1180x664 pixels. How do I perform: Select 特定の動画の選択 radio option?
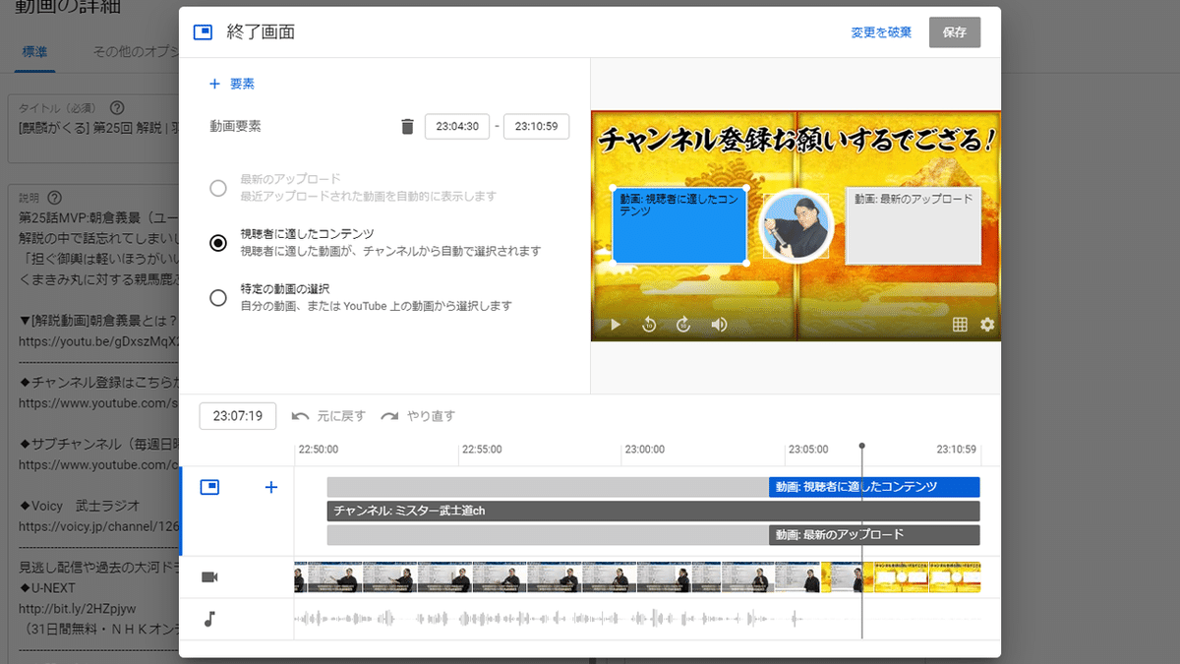tap(218, 298)
